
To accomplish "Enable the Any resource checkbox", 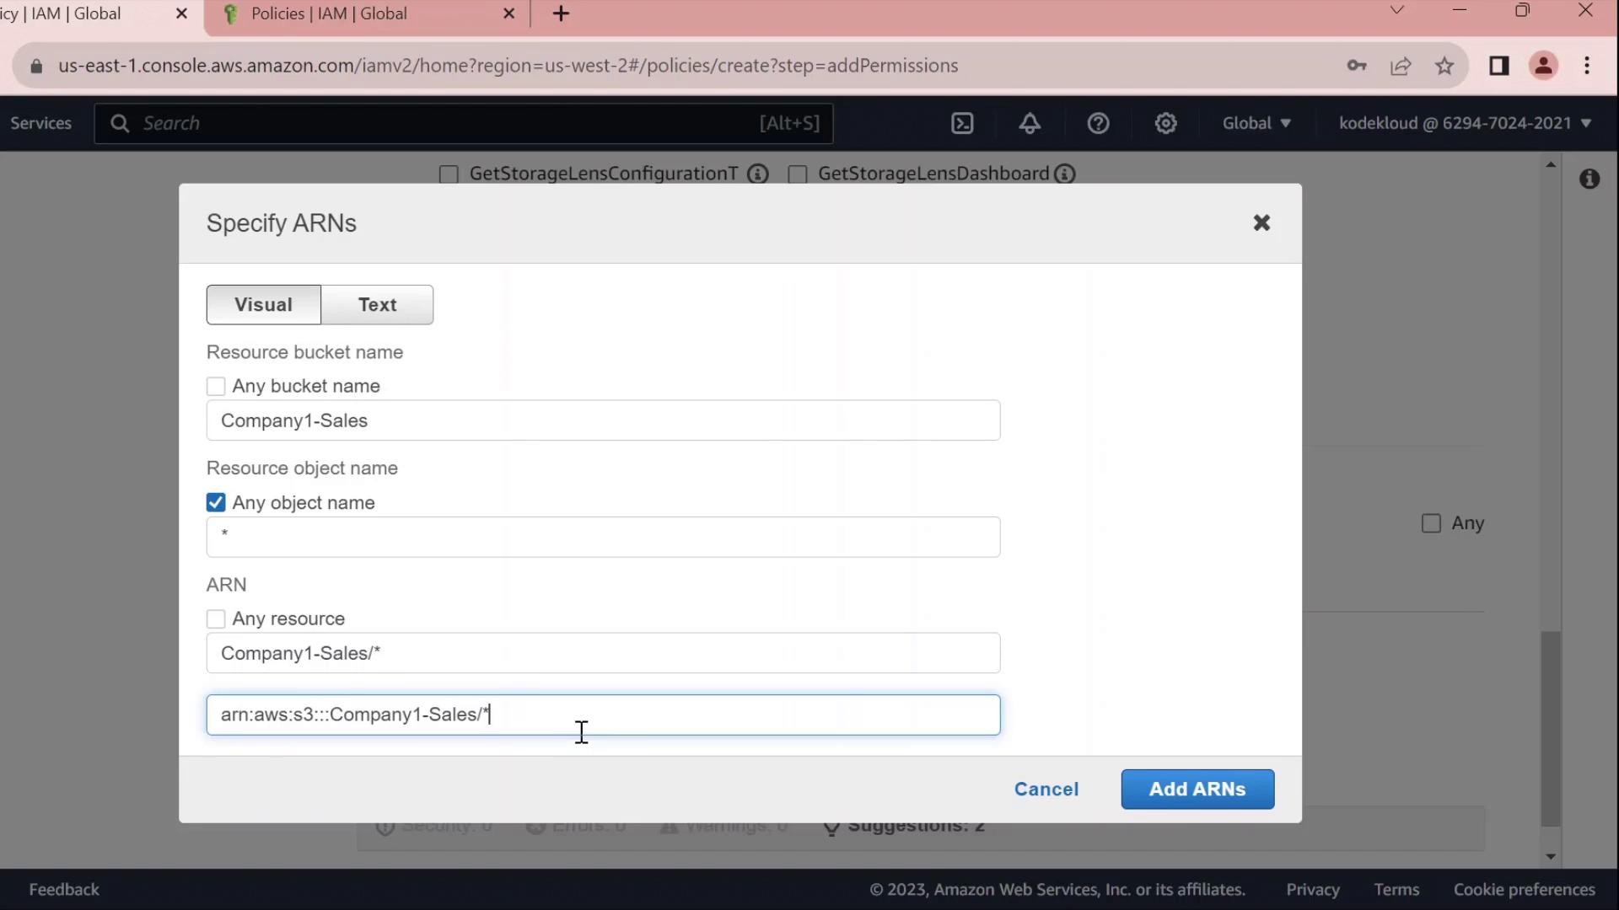I will [x=216, y=619].
